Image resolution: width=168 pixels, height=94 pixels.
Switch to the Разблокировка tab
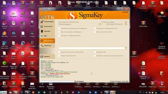tap(47, 22)
